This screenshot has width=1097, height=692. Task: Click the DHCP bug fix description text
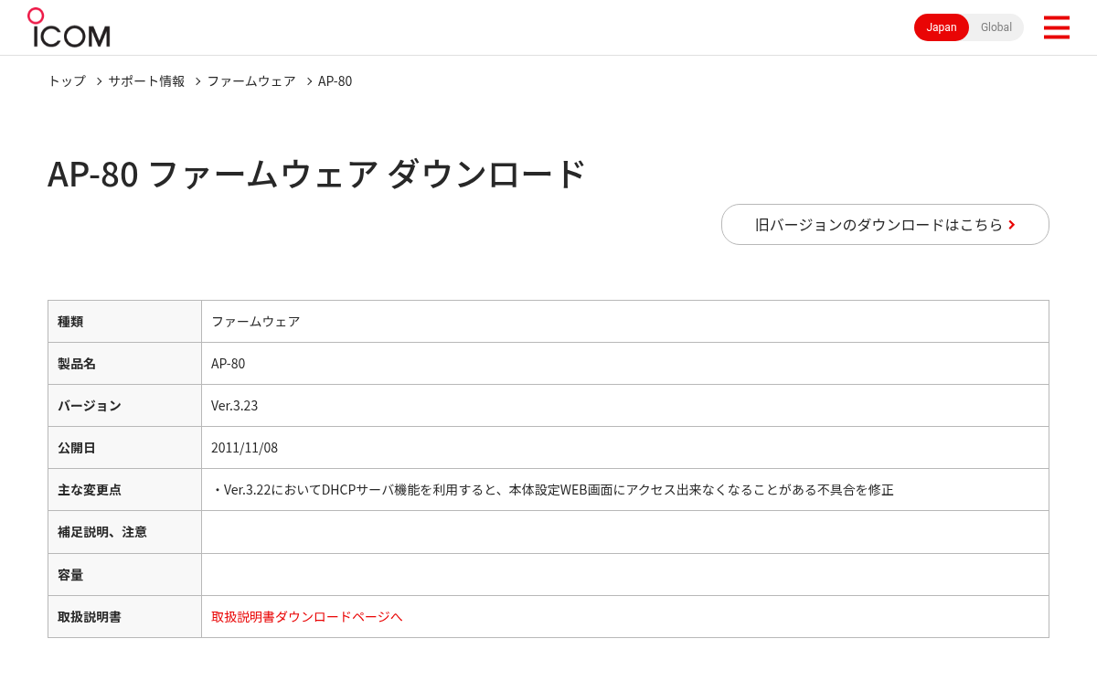(552, 489)
